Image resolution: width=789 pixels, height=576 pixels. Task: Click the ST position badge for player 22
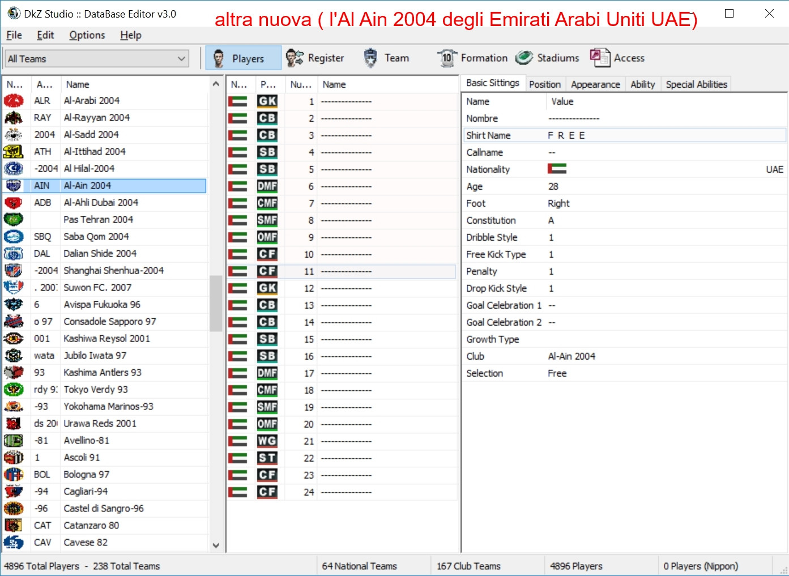(267, 458)
